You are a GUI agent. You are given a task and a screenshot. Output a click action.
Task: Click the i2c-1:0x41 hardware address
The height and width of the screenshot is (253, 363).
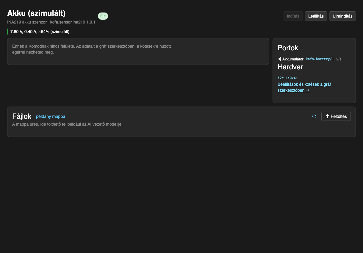pyautogui.click(x=288, y=78)
